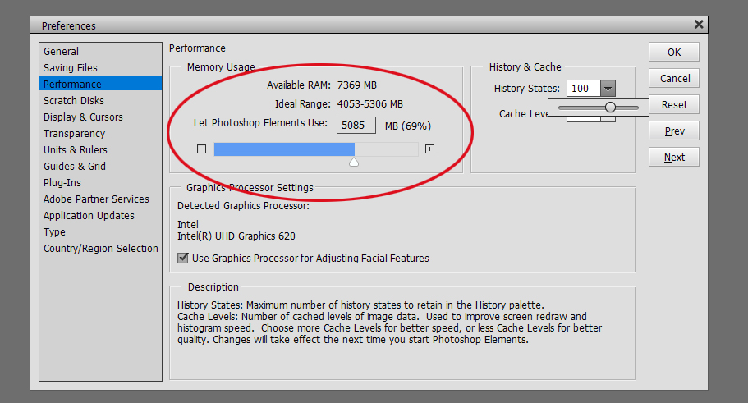Viewport: 748px width, 403px height.
Task: Toggle Use Graphics Processor for Facial Features
Action: [183, 258]
